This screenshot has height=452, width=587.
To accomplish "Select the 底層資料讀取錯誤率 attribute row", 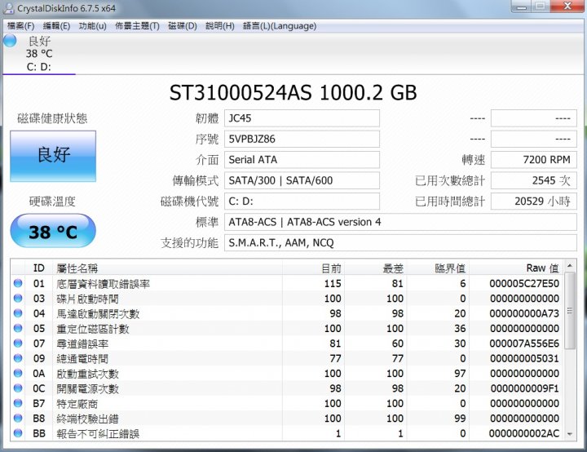I will pyautogui.click(x=288, y=283).
